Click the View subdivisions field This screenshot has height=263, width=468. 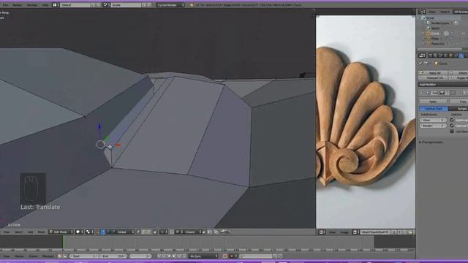tap(433, 120)
